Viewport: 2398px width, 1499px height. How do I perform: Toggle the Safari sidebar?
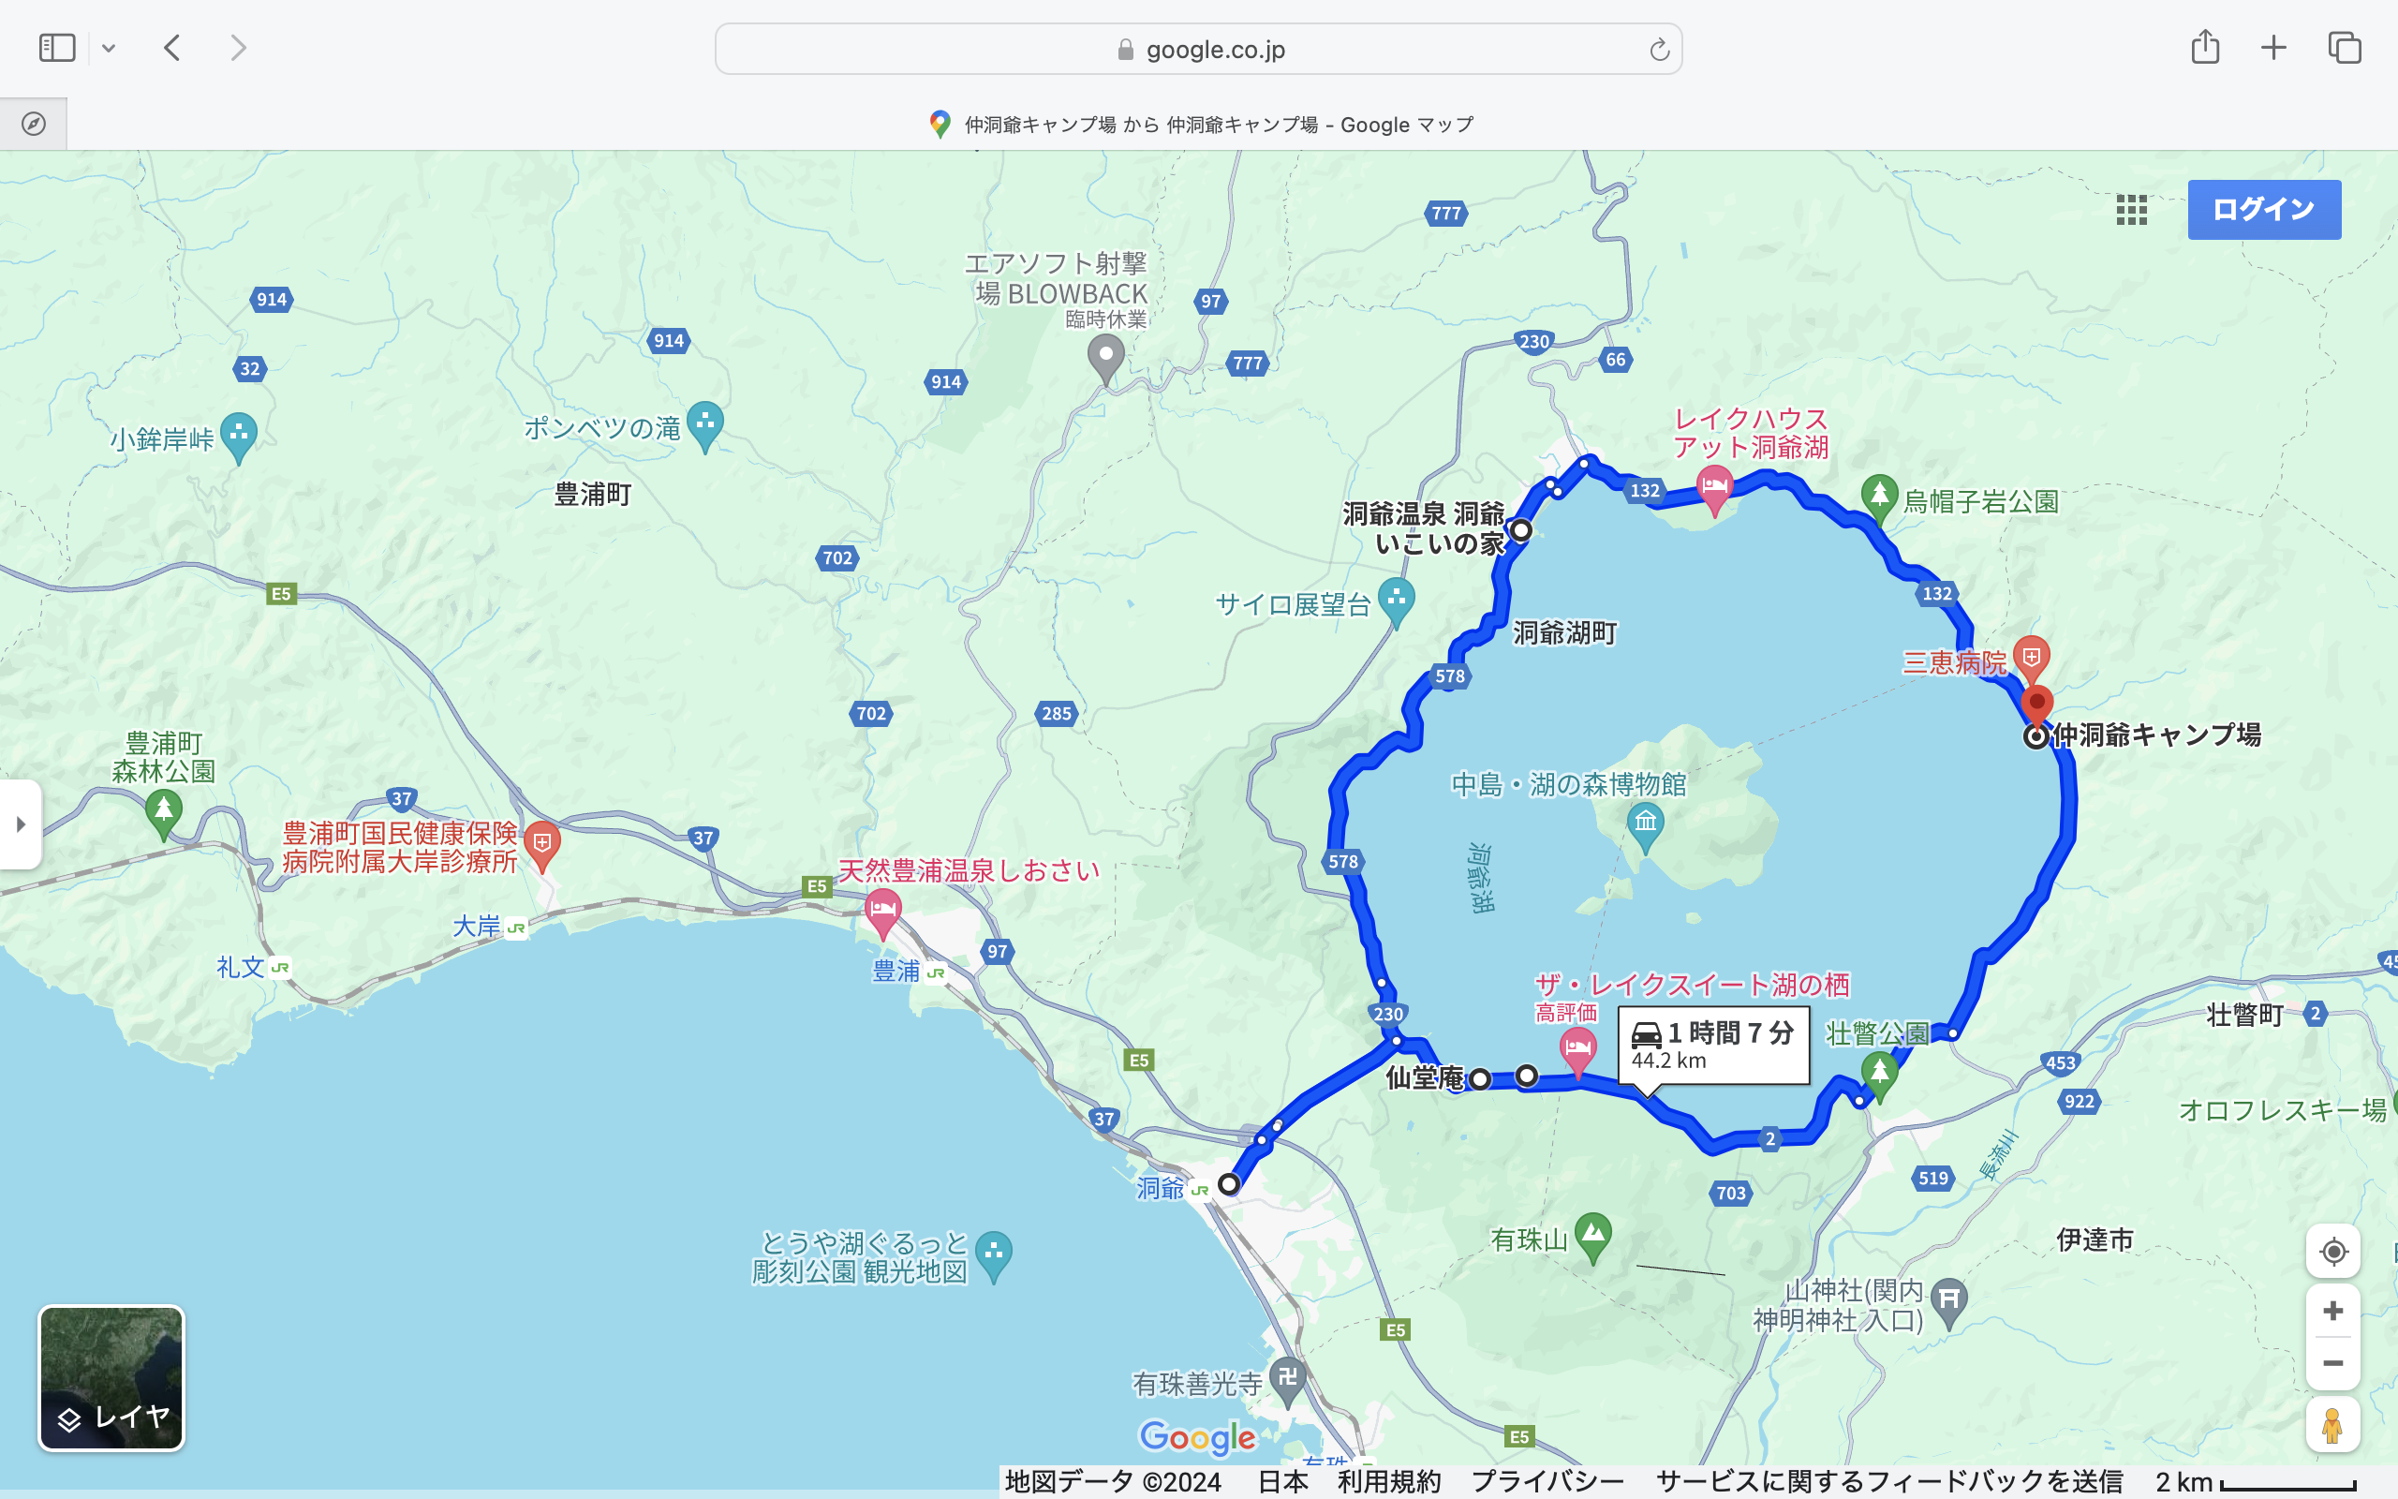56,48
